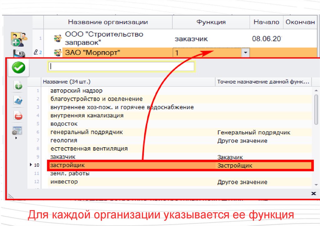The height and width of the screenshot is (226, 320).
Task: Click the floppy disk save icon
Action: (19, 54)
